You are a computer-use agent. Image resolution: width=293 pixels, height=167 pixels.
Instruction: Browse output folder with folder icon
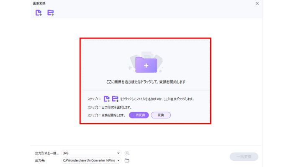click(x=127, y=160)
